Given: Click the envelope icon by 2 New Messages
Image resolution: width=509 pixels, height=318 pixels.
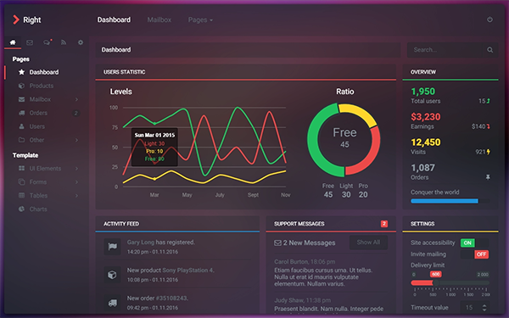Looking at the screenshot, I should (x=277, y=243).
